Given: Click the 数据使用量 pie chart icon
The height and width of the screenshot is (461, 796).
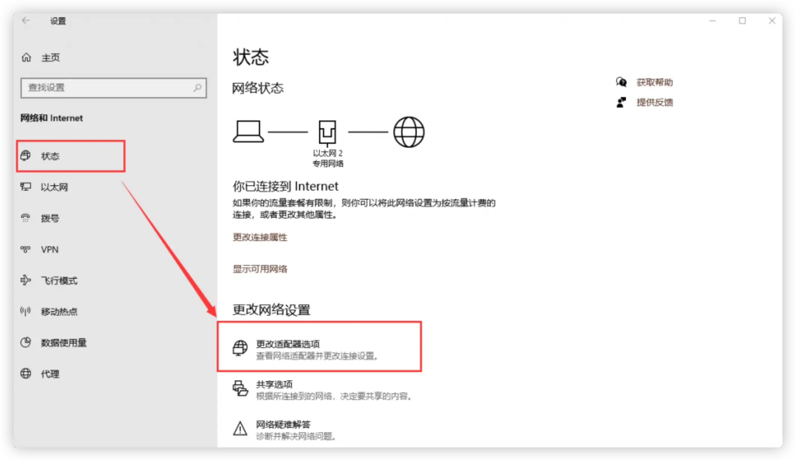Looking at the screenshot, I should 26,342.
